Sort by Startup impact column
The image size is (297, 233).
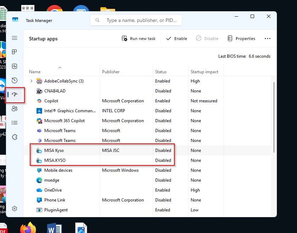(x=204, y=72)
